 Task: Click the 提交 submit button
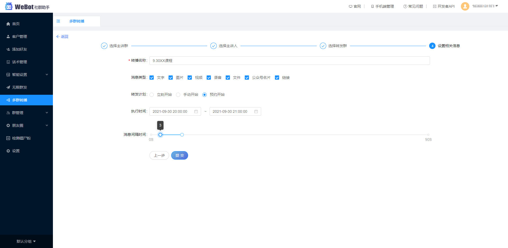180,155
